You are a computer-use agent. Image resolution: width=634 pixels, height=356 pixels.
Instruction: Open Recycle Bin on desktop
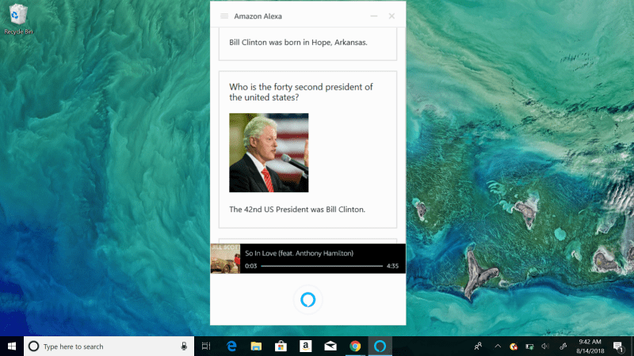coord(18,19)
